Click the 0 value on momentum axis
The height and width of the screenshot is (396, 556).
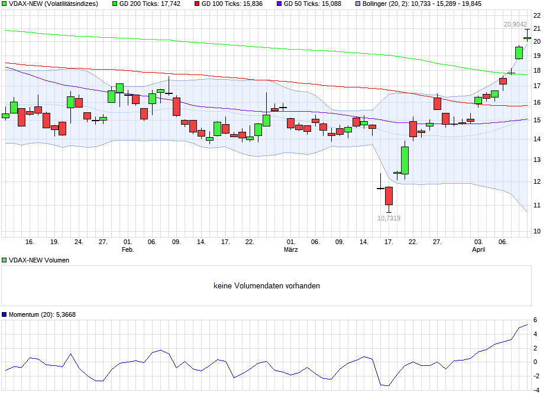click(x=535, y=362)
